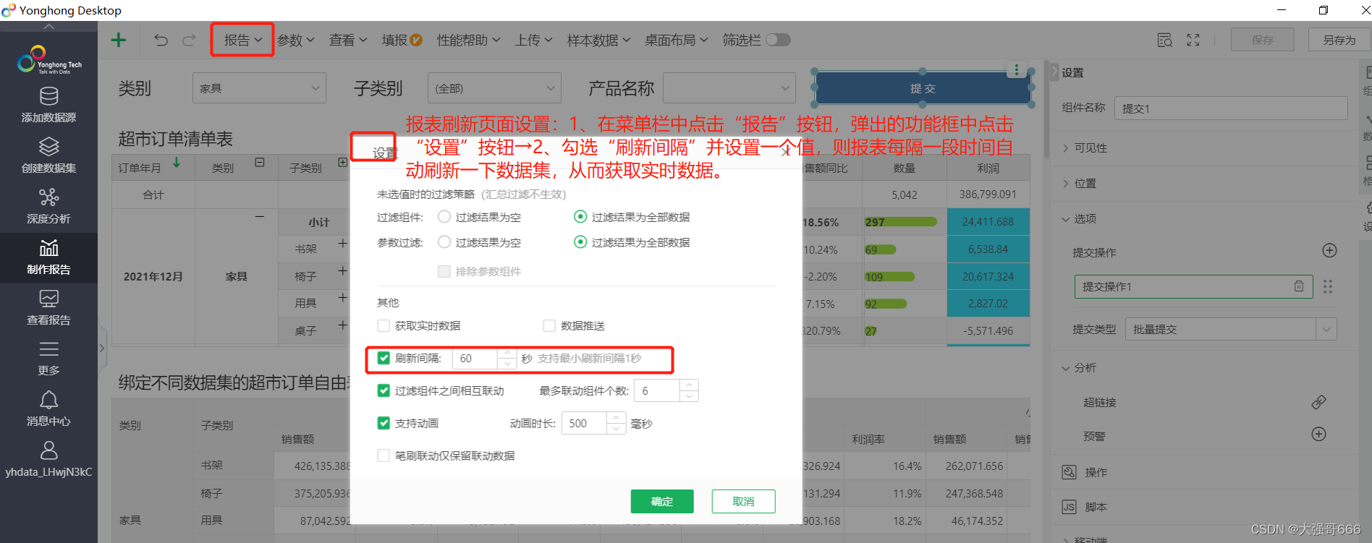Delete 提交操作1 with trash icon
This screenshot has width=1372, height=543.
(x=1299, y=286)
